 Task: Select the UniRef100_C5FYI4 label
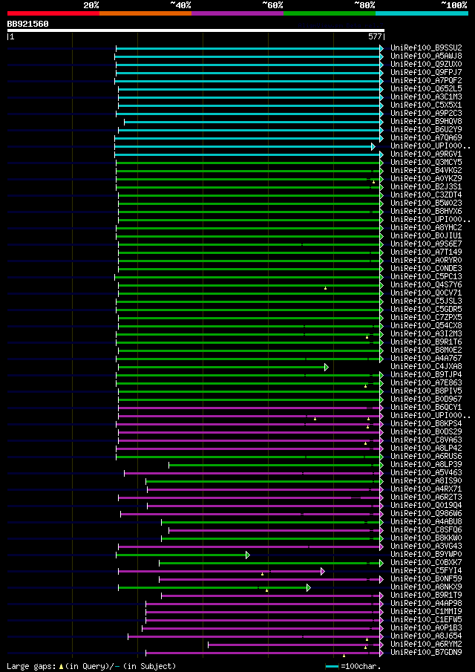point(426,570)
